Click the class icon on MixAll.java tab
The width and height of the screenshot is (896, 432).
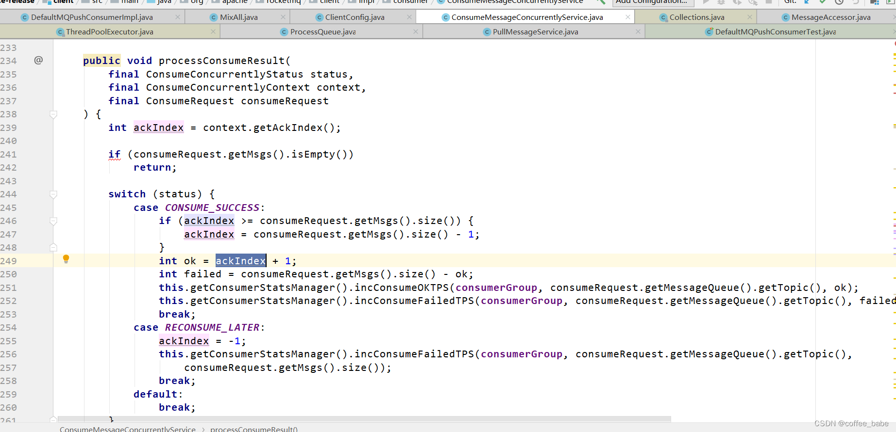pos(213,17)
